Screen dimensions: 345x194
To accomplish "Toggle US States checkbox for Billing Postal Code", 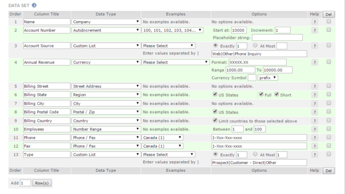I will (215, 112).
